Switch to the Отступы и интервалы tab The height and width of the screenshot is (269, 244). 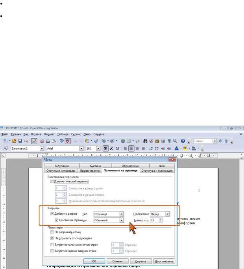click(x=61, y=171)
